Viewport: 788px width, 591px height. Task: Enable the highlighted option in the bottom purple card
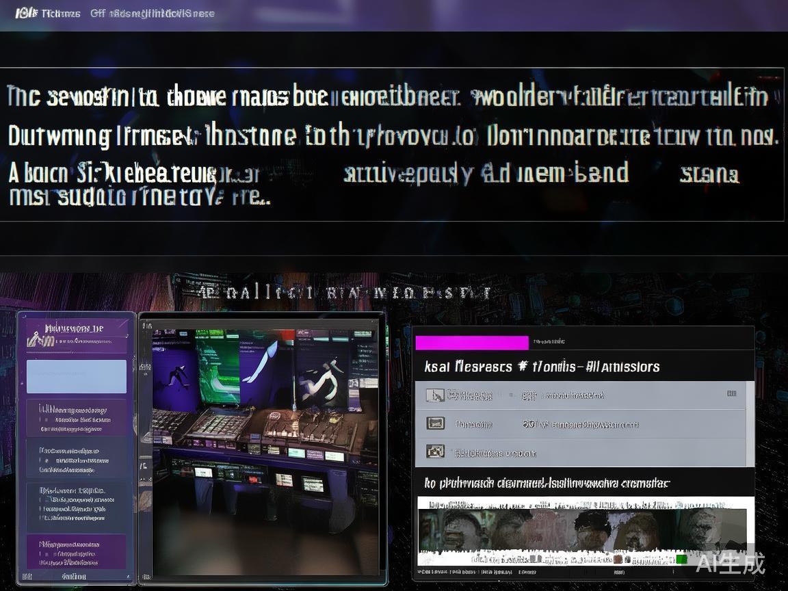tap(75, 554)
